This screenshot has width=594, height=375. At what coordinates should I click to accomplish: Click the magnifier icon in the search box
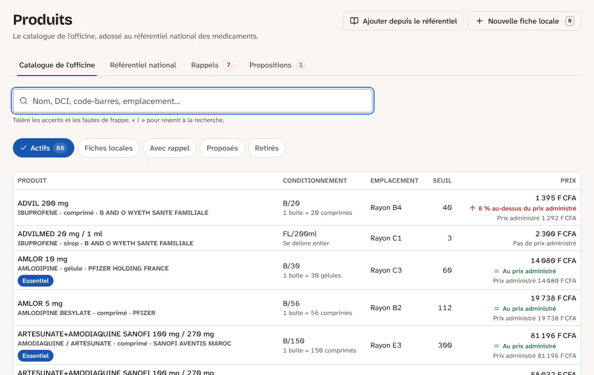(x=24, y=101)
